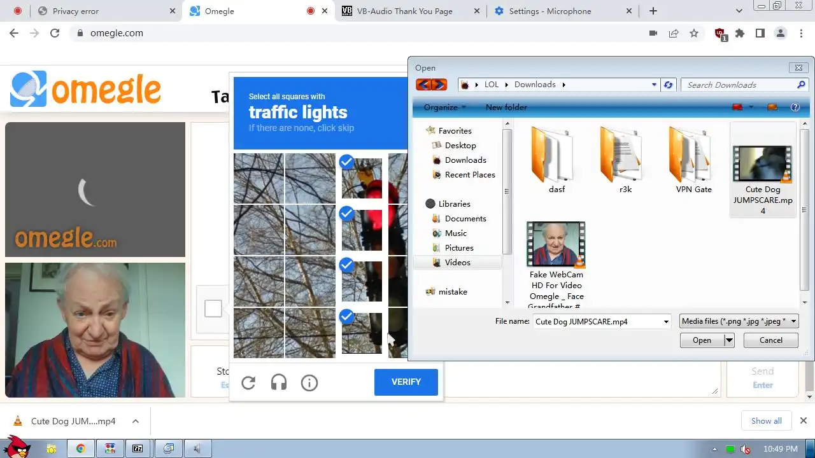Viewport: 815px width, 458px height.
Task: Click New folder in the dialog toolbar
Action: point(506,107)
